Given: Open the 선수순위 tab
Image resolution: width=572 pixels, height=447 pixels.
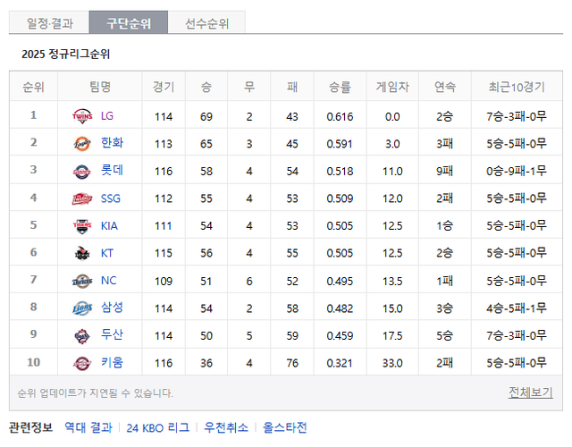Looking at the screenshot, I should tap(207, 23).
